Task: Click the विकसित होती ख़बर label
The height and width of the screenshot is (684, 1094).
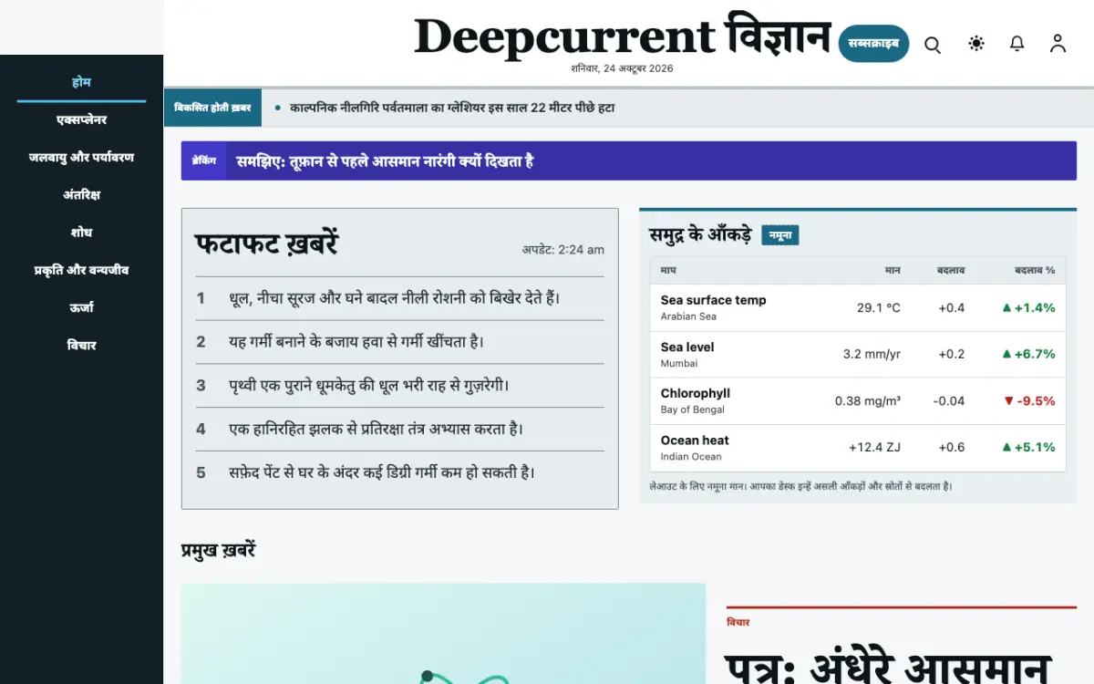Action: (212, 108)
